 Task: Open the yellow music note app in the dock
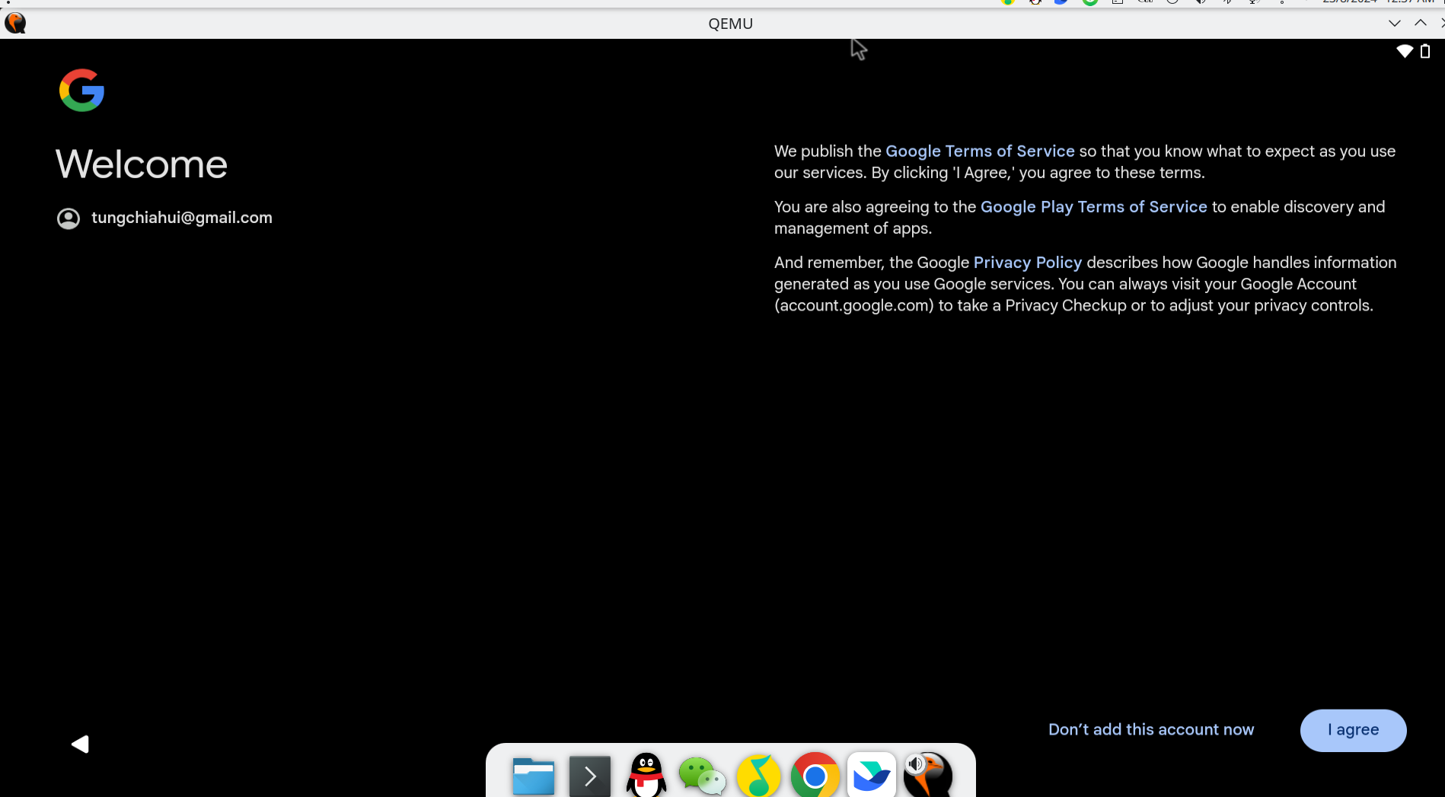tap(758, 776)
